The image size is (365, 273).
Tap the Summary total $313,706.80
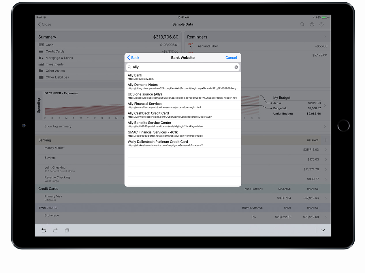(166, 37)
